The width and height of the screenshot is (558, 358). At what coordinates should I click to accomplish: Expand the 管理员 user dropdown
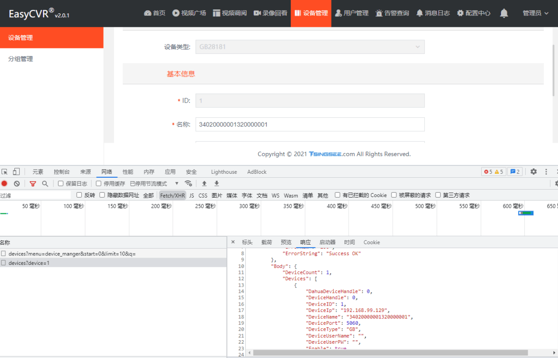coord(536,13)
